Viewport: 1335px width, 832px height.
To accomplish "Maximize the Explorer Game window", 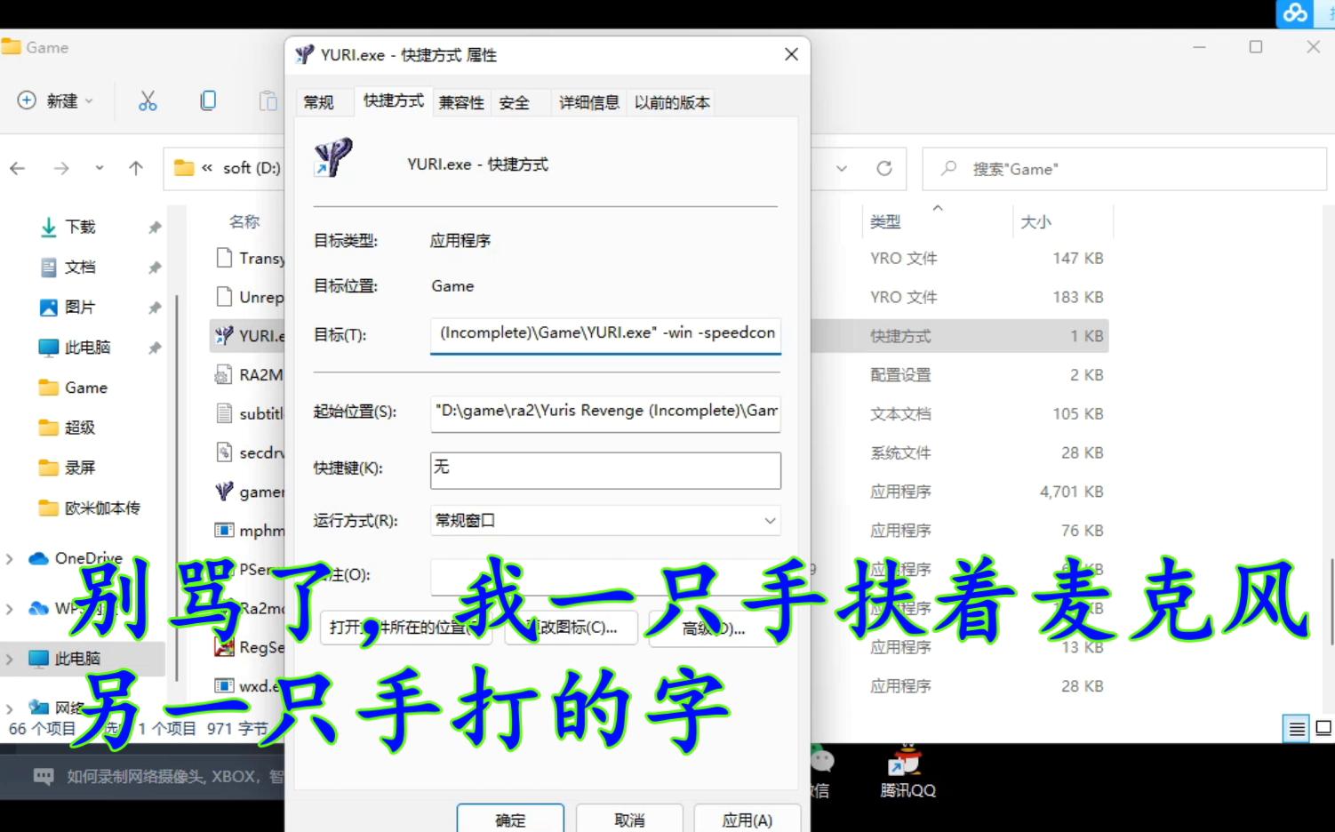I will (1256, 47).
